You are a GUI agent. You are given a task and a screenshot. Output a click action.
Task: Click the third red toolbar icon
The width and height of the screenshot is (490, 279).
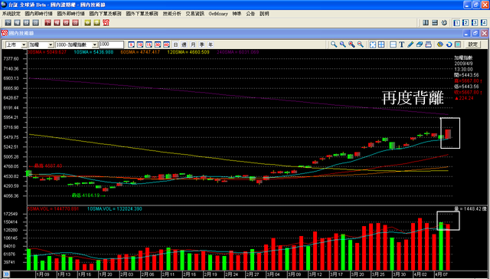coord(67,23)
